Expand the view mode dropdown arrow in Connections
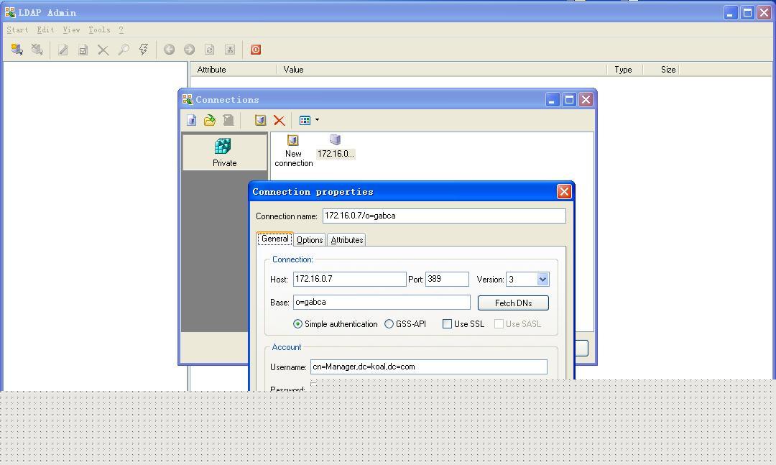 coord(318,120)
